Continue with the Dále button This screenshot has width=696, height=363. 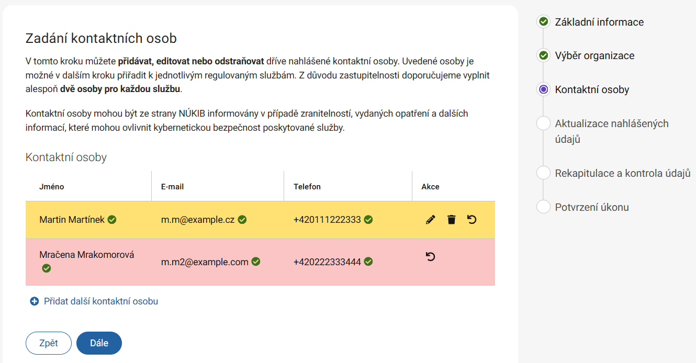pos(99,343)
